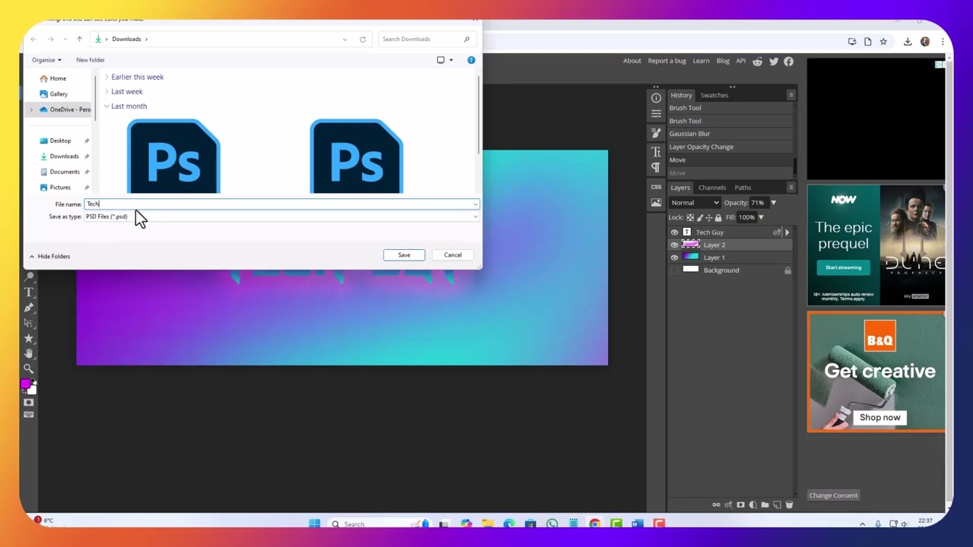
Task: Hide Layer 2 with its eye icon
Action: point(674,245)
